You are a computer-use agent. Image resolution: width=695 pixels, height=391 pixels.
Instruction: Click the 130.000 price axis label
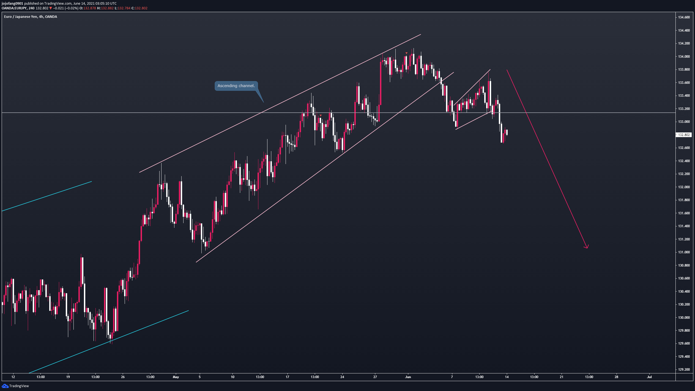[x=684, y=318]
